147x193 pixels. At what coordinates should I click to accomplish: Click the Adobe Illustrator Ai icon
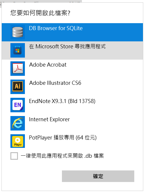coord(18,87)
